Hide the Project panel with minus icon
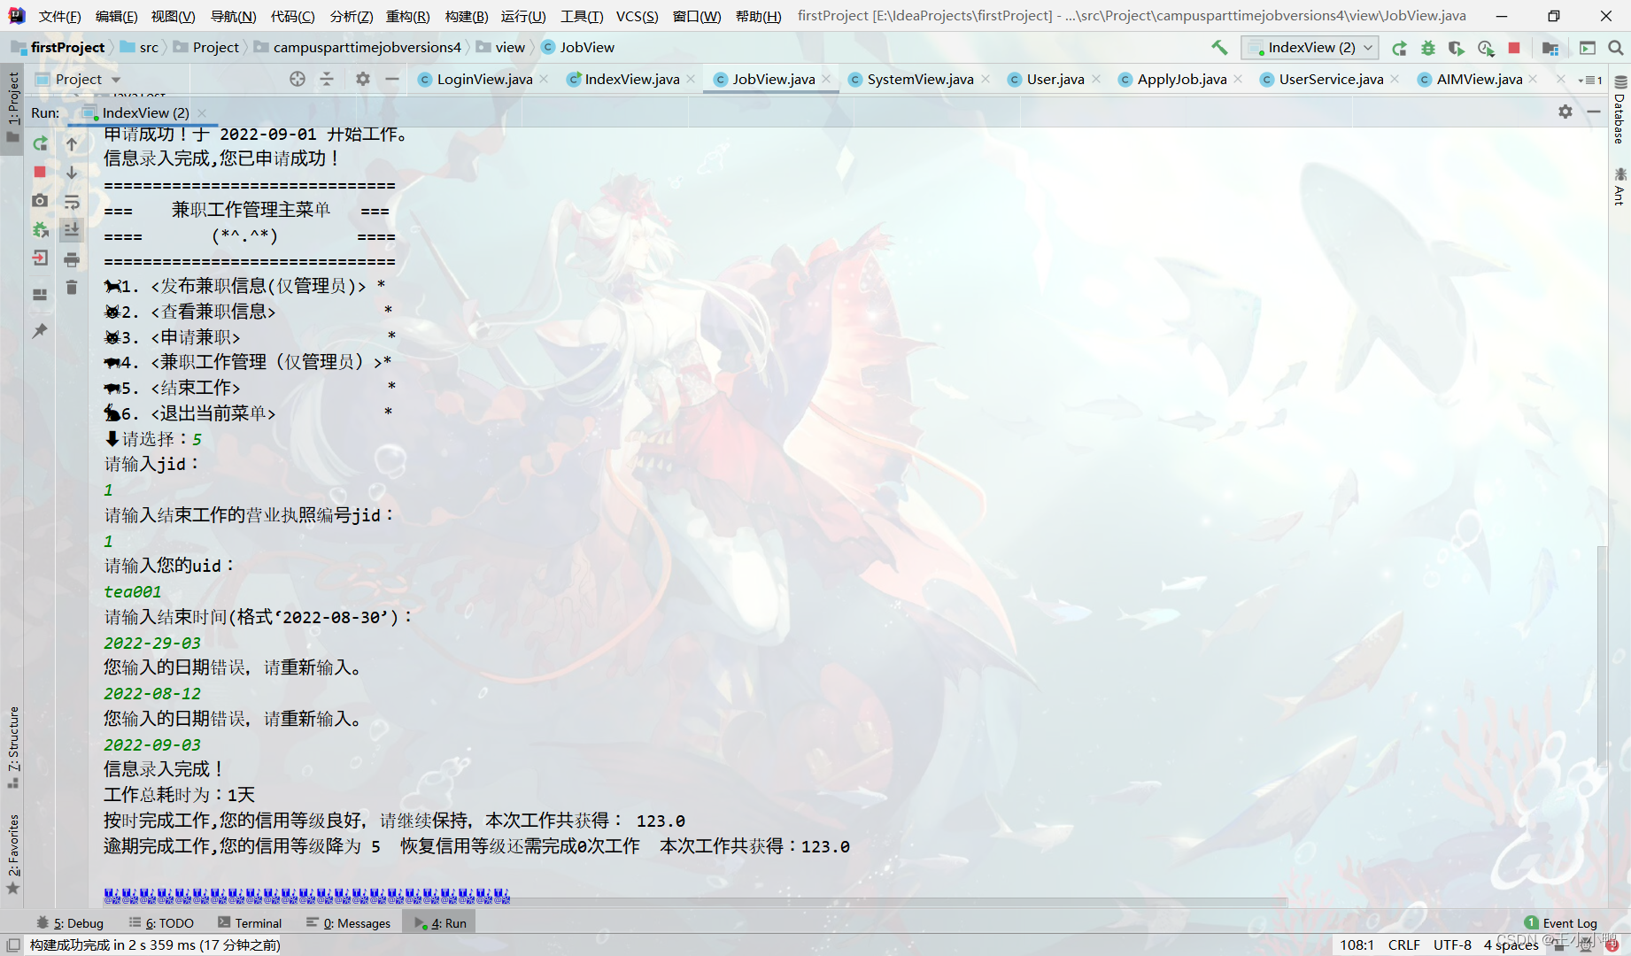The image size is (1631, 956). (x=391, y=79)
